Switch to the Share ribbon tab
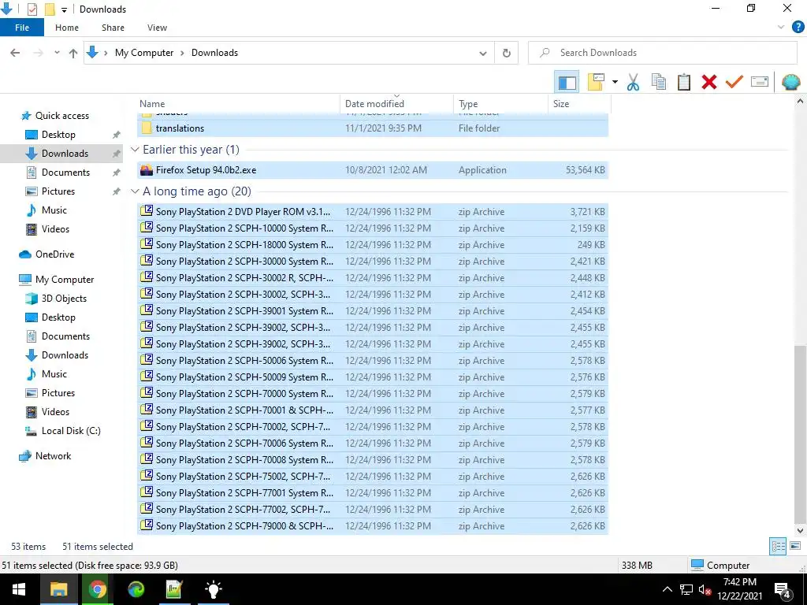 pos(113,28)
